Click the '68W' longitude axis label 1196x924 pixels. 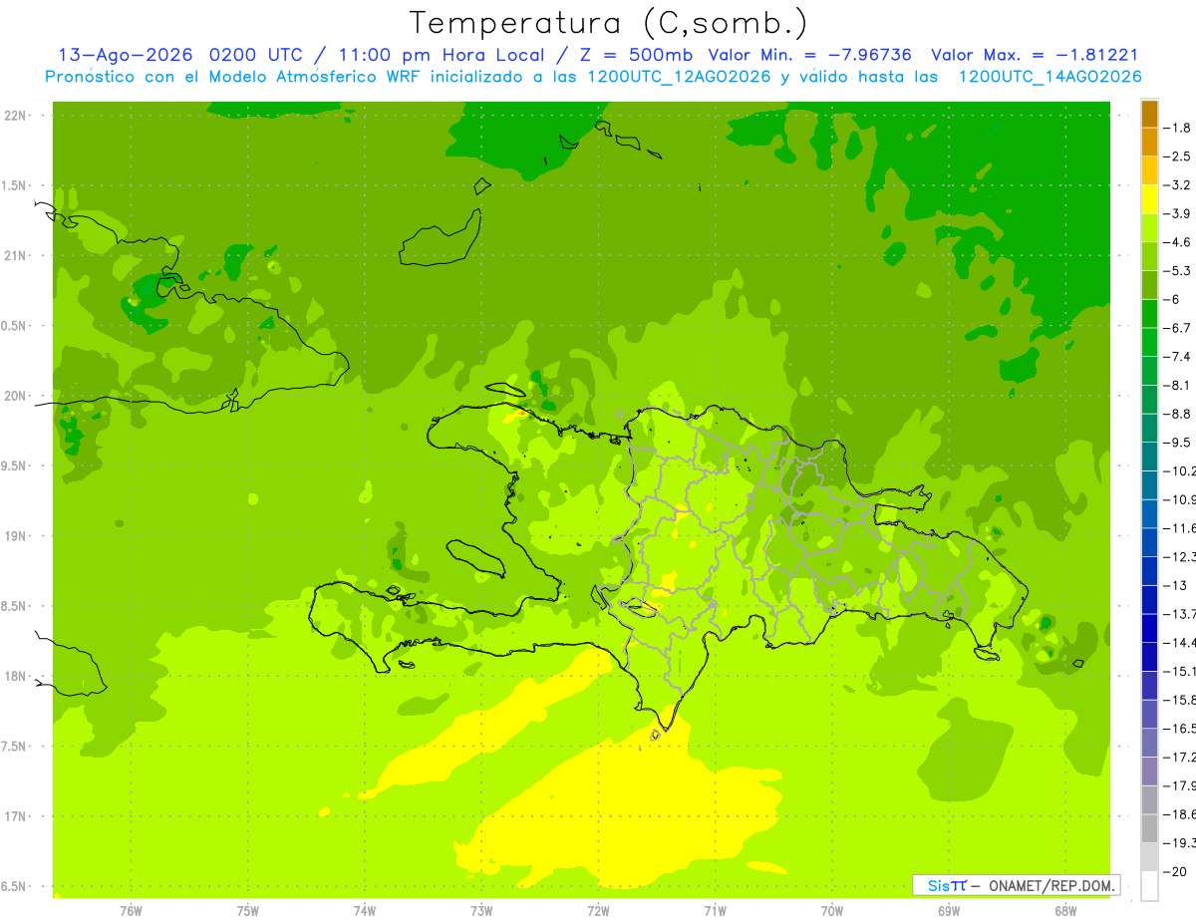tap(1065, 911)
